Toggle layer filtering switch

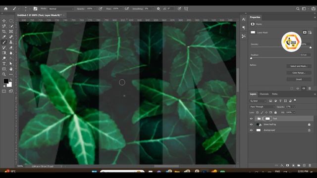pos(295,100)
